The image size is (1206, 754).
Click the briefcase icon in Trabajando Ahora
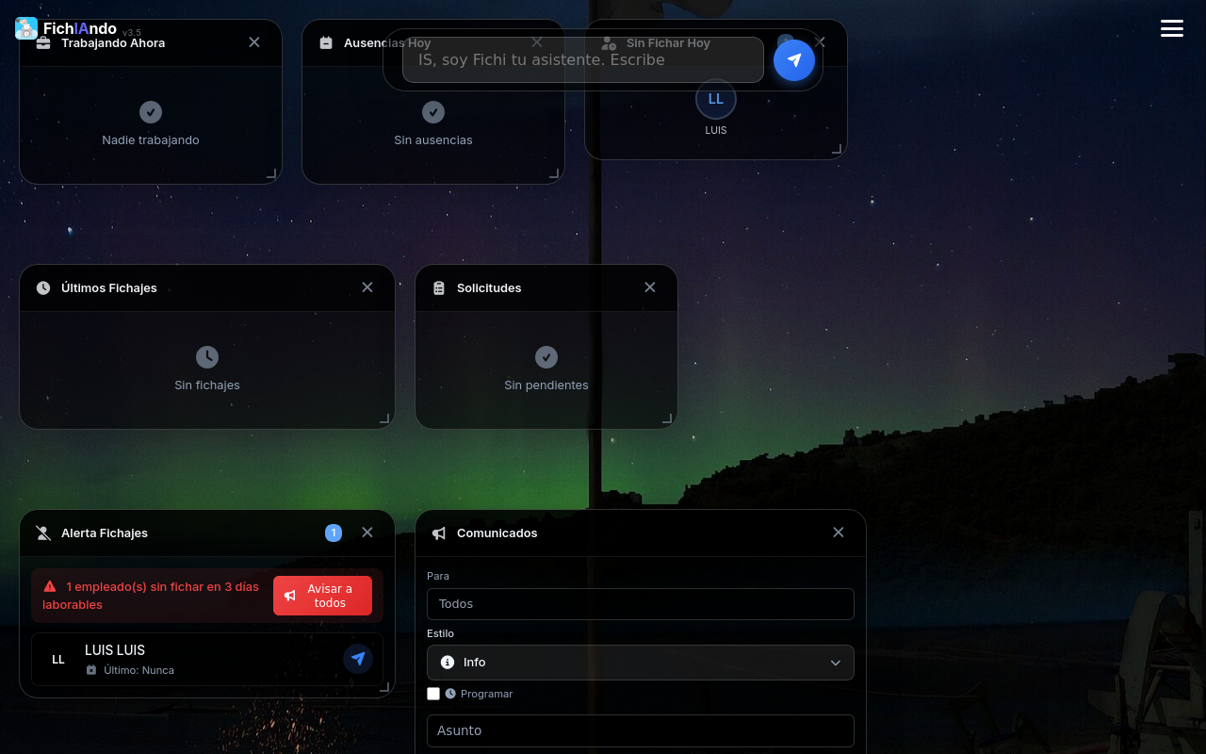pyautogui.click(x=43, y=43)
